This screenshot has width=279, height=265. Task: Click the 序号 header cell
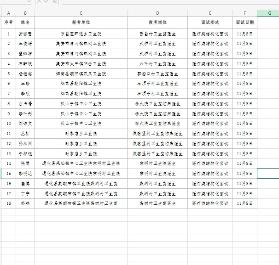9,23
